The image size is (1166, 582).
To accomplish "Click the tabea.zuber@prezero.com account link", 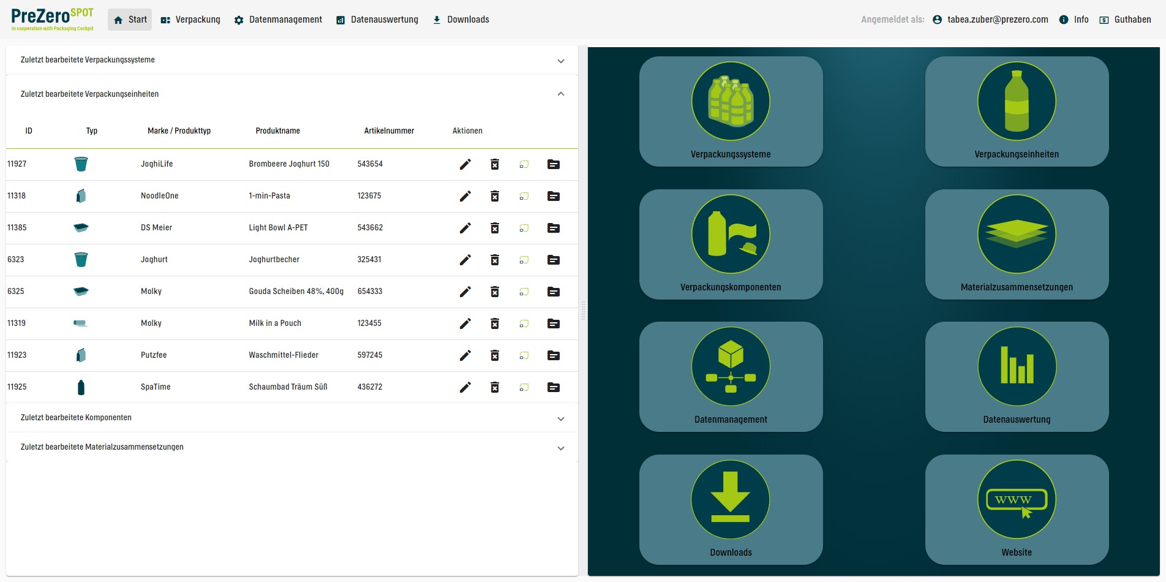I will pyautogui.click(x=990, y=20).
